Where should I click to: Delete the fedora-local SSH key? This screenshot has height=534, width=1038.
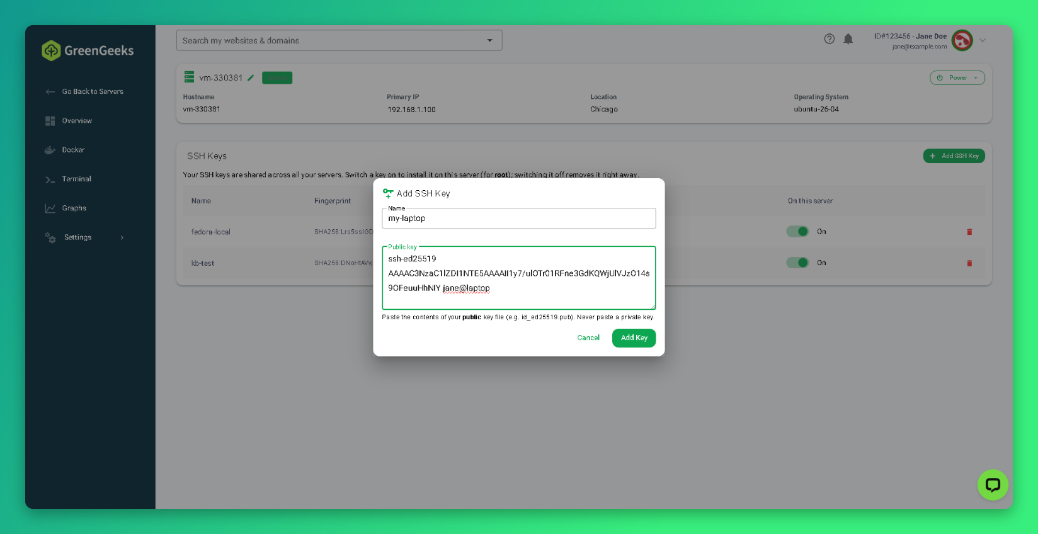coord(969,232)
